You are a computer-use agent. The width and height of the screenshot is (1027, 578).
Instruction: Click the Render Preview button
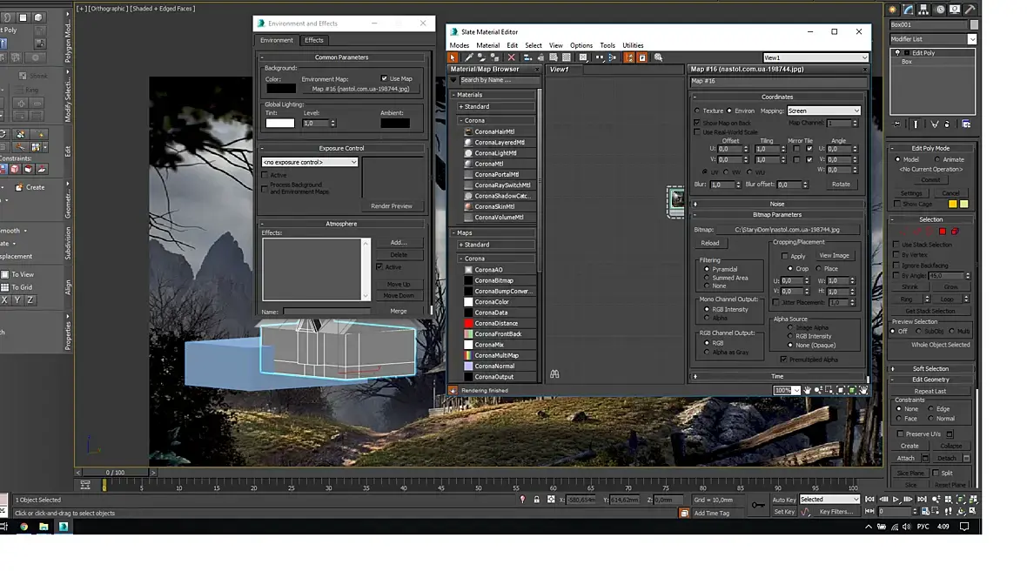[x=392, y=206]
